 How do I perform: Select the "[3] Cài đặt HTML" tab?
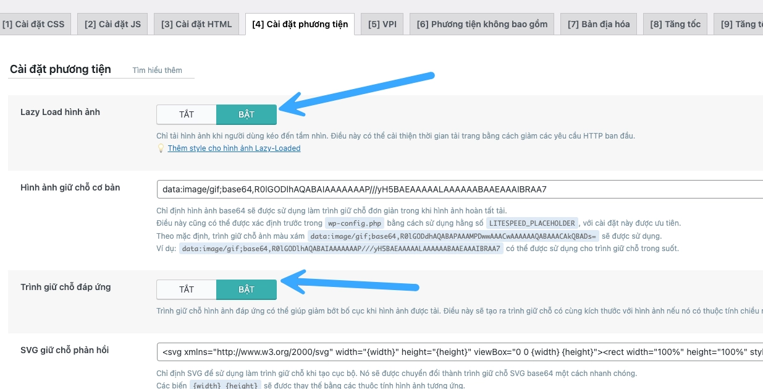(x=196, y=24)
